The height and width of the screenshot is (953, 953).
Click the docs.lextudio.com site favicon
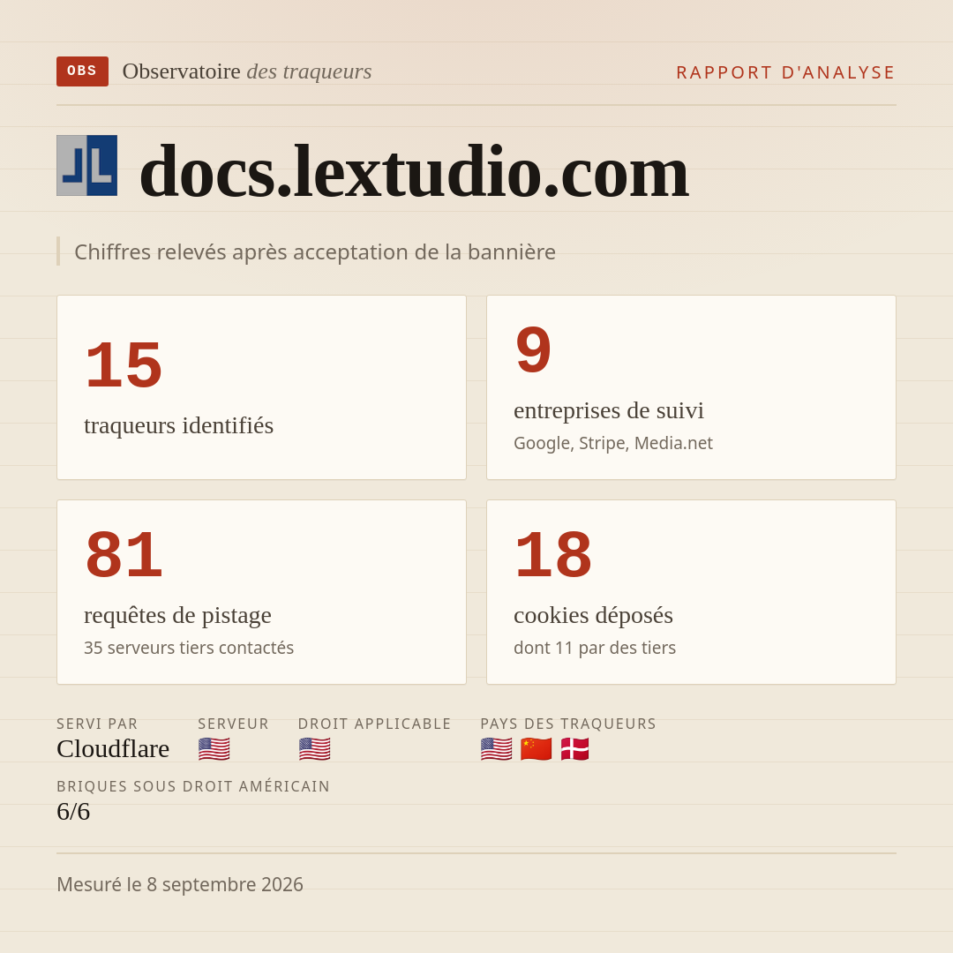(x=86, y=165)
